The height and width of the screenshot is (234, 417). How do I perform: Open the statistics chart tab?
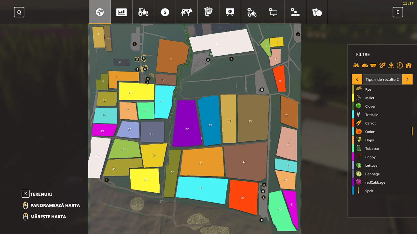121,12
